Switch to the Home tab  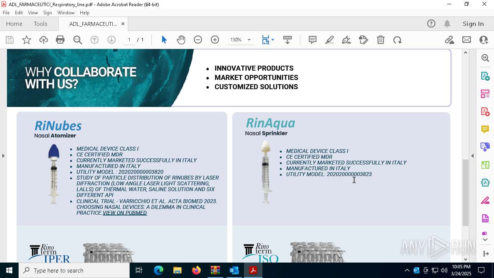click(x=14, y=24)
